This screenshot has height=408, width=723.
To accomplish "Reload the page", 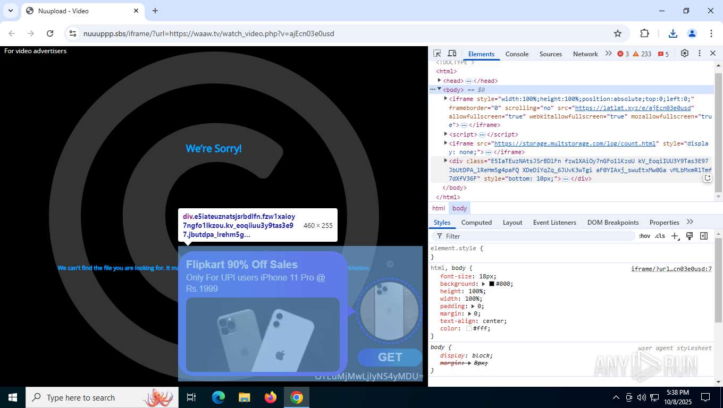I will [50, 33].
